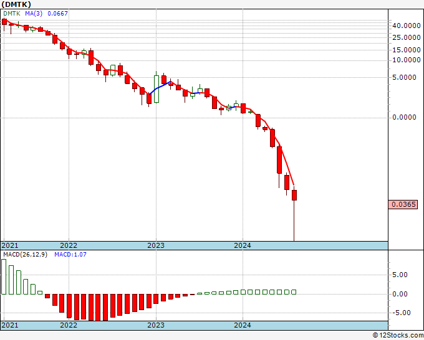Image resolution: width=424 pixels, height=340 pixels.
Task: Click 2022 on the price chart time axis
Action: click(69, 245)
